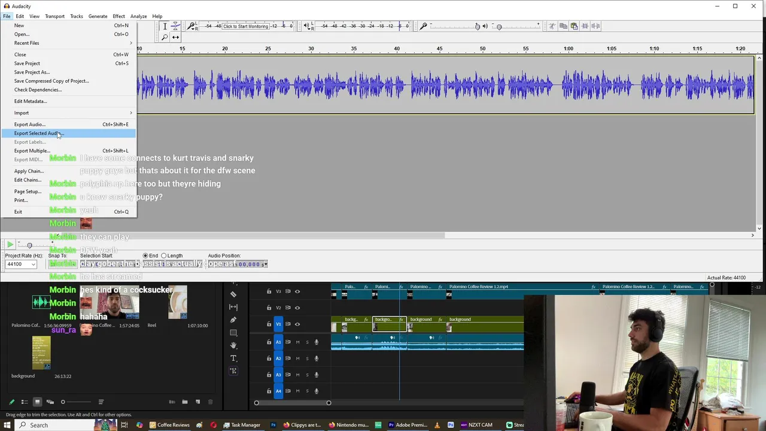This screenshot has height=431, width=766.
Task: Click the Premiere snap tool icon below Type
Action: click(233, 371)
